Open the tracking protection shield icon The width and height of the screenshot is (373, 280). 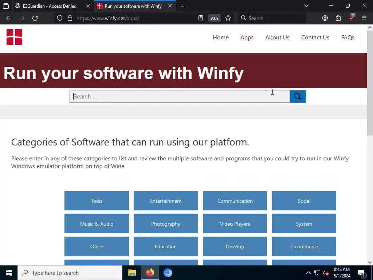tap(60, 18)
